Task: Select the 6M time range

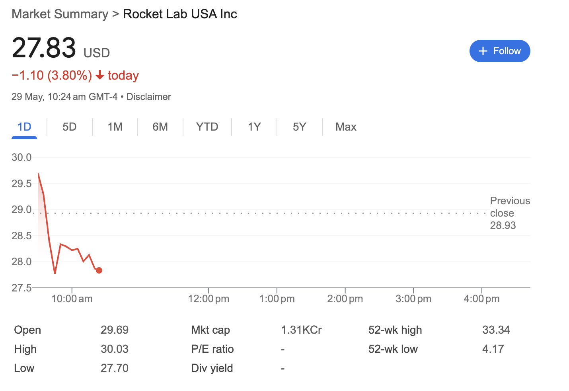Action: click(x=160, y=127)
